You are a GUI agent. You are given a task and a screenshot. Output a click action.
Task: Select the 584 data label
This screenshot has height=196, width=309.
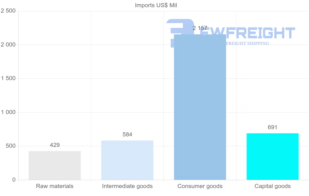127,135
